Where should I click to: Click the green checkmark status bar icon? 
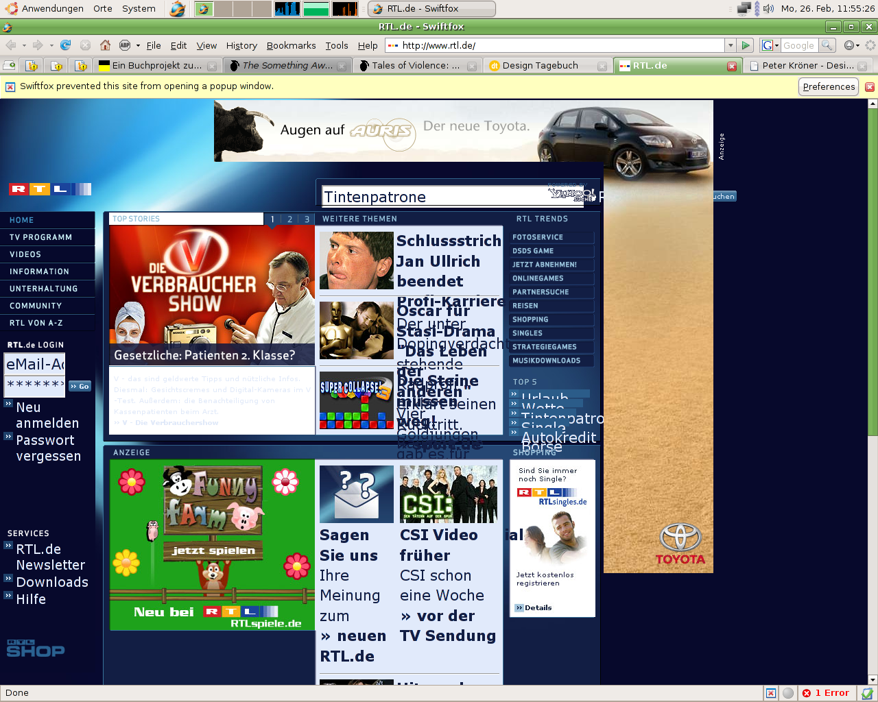[867, 693]
